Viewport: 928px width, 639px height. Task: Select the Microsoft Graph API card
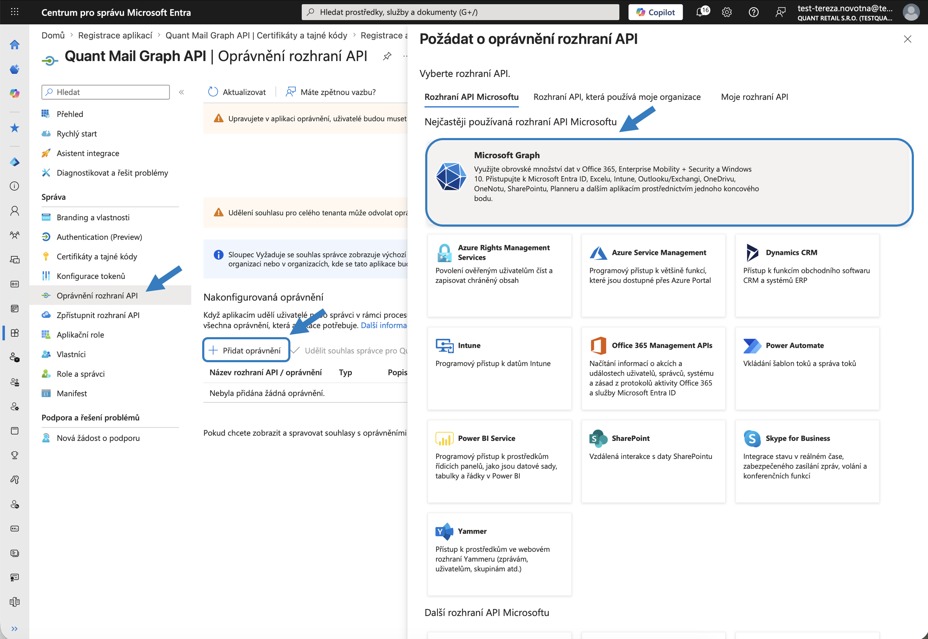tap(669, 182)
